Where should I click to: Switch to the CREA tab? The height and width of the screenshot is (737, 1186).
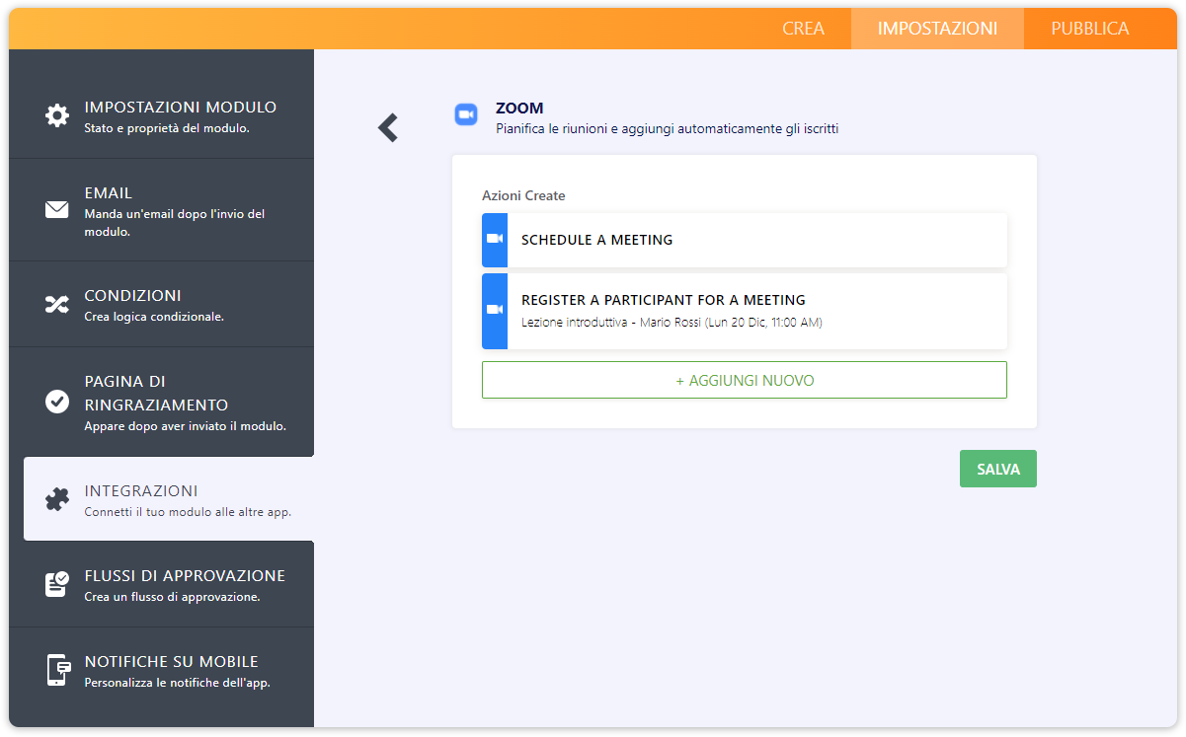(x=803, y=29)
